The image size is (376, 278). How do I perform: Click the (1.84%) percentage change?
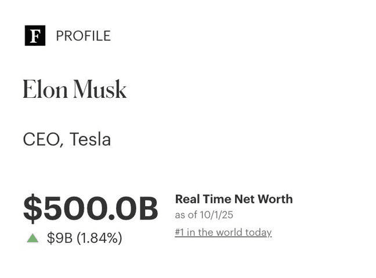click(99, 238)
